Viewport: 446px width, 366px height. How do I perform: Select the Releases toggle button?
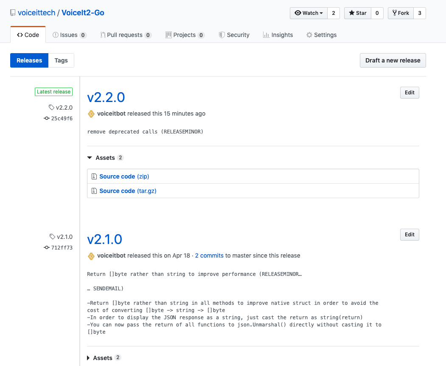click(x=29, y=60)
